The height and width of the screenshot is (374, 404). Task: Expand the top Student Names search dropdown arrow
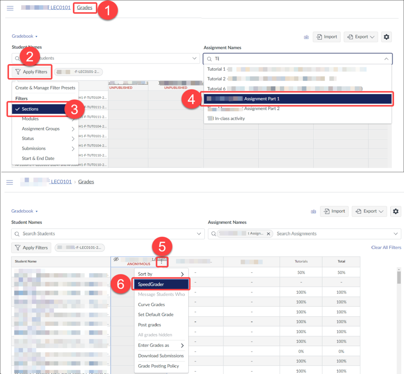[194, 58]
